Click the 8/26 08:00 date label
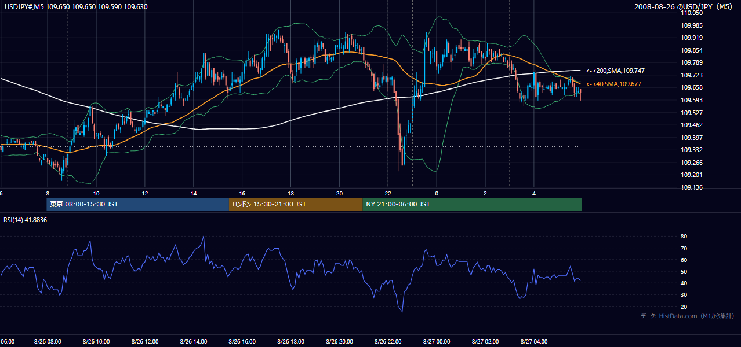 click(48, 342)
